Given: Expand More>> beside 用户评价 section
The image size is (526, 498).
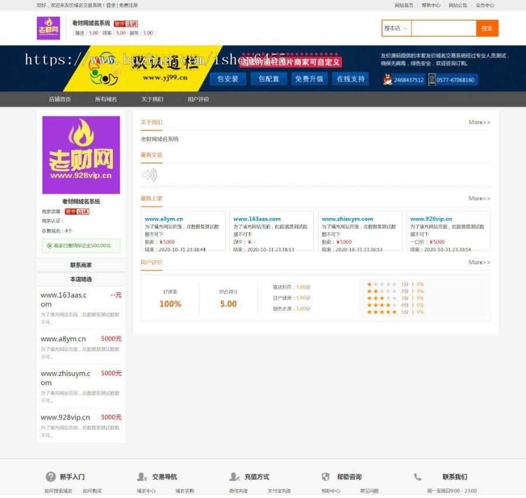Looking at the screenshot, I should click(478, 262).
